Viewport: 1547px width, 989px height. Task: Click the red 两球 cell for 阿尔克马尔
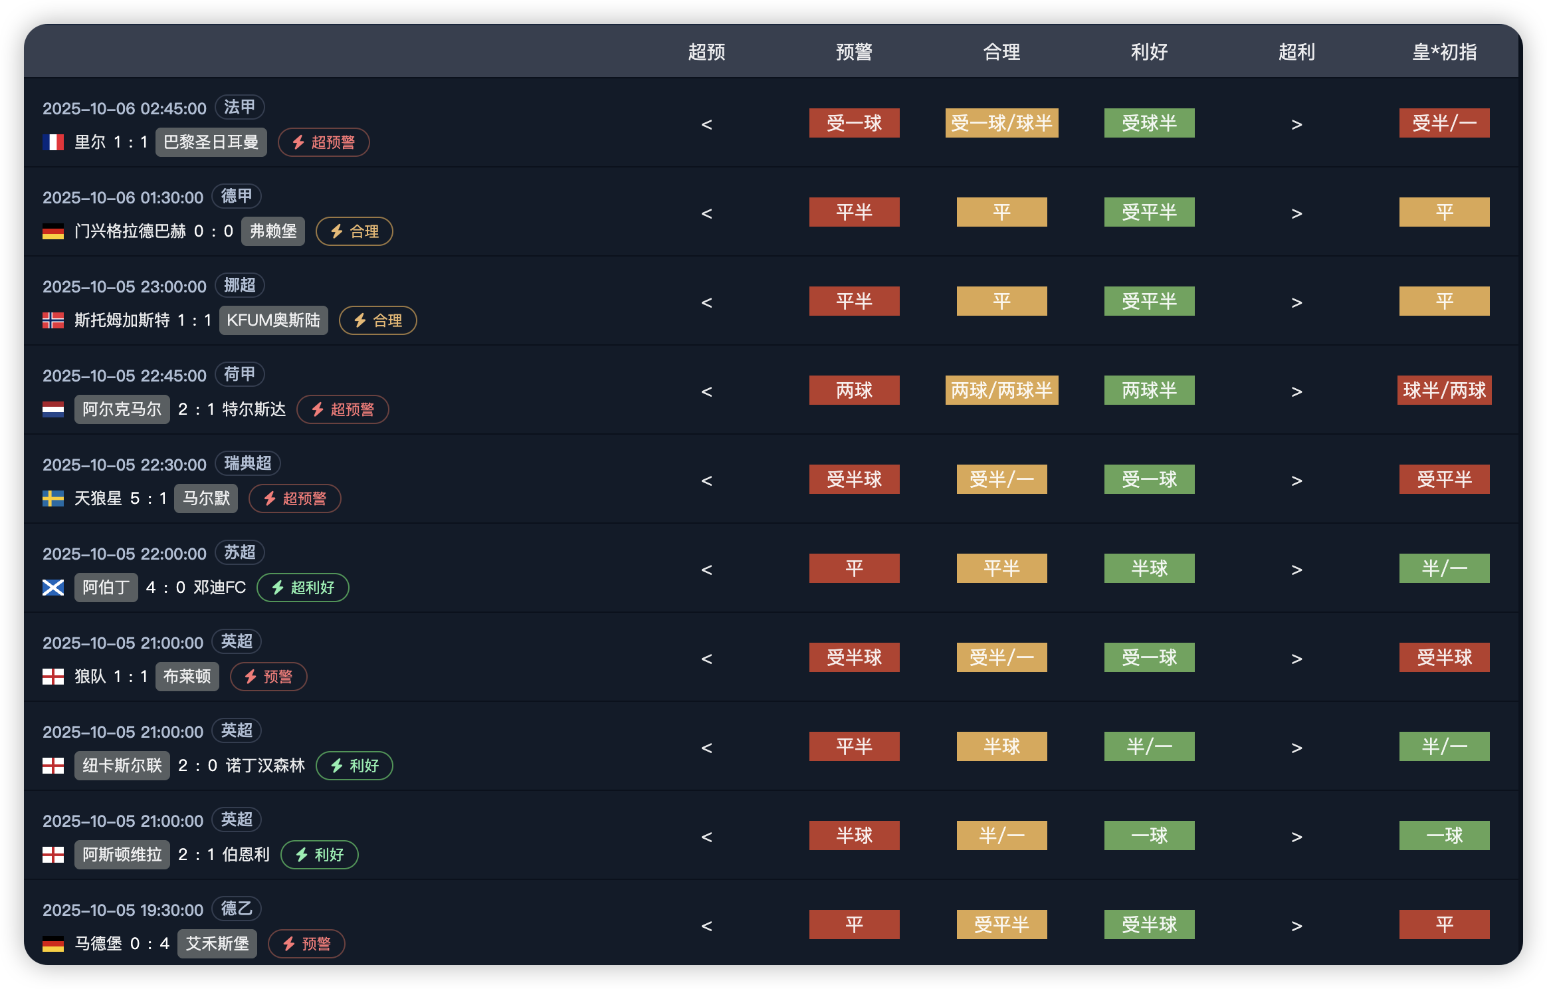[x=854, y=390]
